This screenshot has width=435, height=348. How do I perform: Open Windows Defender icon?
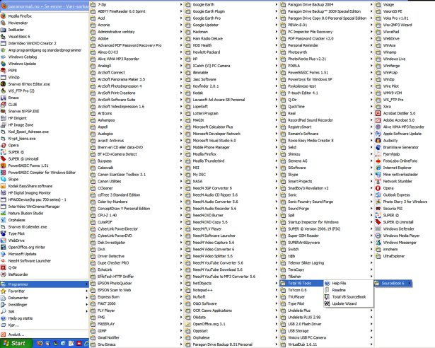coord(378,229)
